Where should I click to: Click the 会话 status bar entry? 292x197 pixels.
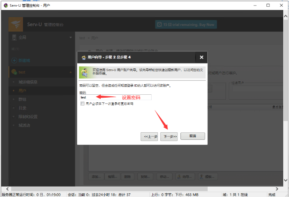[99, 194]
